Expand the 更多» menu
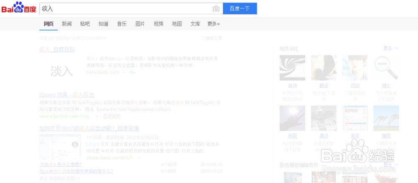 click(x=214, y=24)
